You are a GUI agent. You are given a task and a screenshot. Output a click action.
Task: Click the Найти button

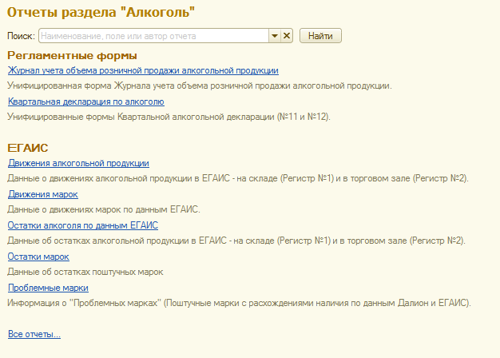320,36
